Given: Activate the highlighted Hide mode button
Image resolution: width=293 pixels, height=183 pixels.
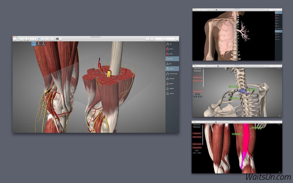Looking at the screenshot, I should (34, 44).
